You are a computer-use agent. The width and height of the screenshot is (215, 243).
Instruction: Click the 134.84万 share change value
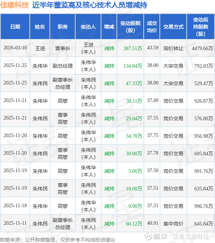tap(133, 66)
